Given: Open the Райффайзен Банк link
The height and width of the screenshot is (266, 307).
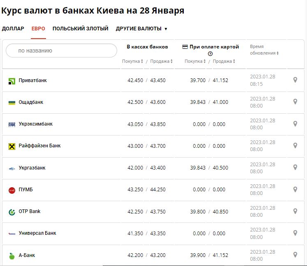Looking at the screenshot, I should pyautogui.click(x=39, y=146).
